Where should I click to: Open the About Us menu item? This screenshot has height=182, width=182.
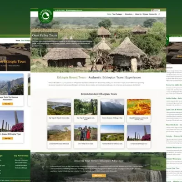[x=138, y=14]
